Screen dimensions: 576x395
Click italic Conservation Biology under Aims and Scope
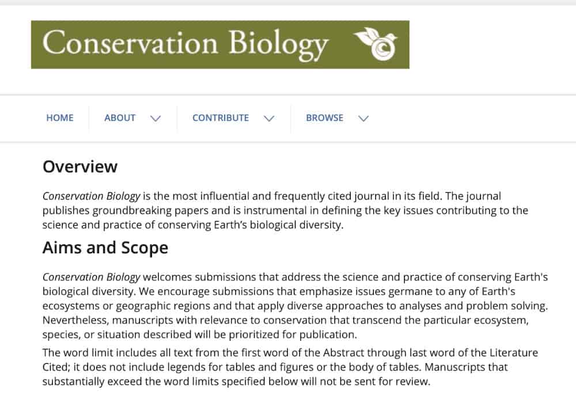coord(92,277)
